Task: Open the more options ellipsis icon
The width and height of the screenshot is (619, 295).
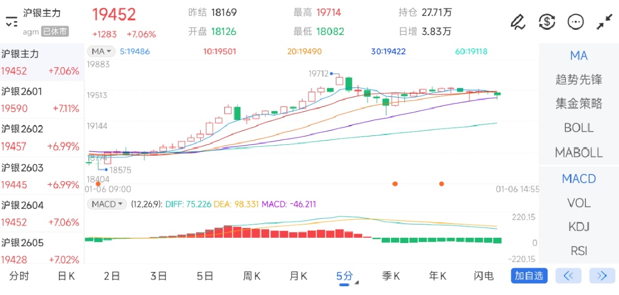Action: point(575,22)
